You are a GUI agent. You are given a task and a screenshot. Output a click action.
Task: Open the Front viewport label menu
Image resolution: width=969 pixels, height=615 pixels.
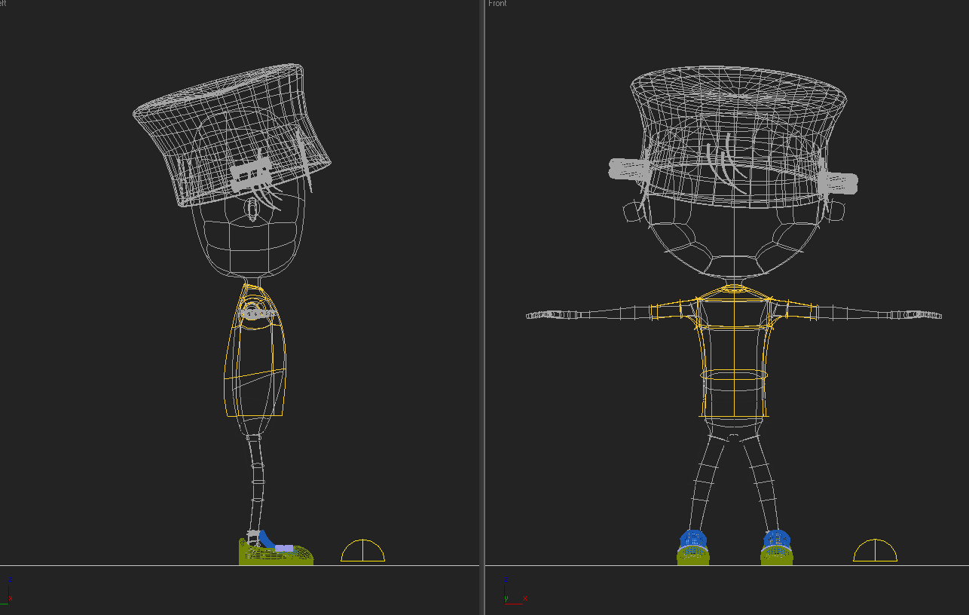click(x=497, y=4)
